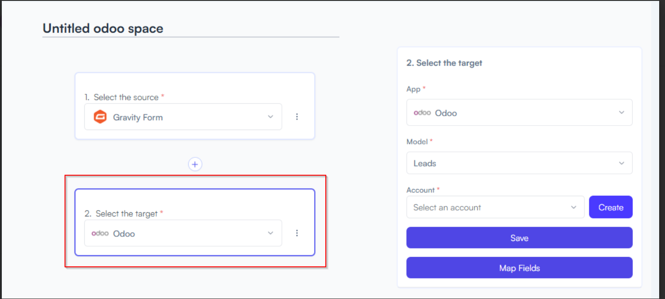Click the chevron in the App field

tap(622, 112)
